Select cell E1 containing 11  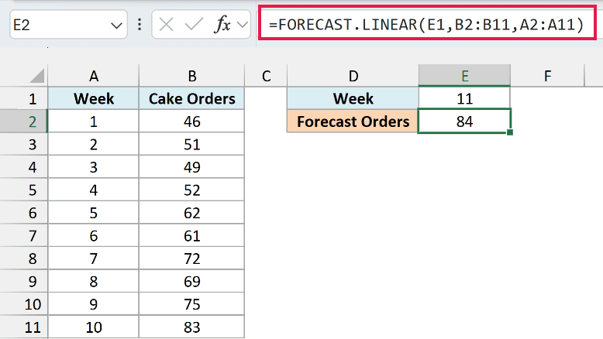coord(464,98)
